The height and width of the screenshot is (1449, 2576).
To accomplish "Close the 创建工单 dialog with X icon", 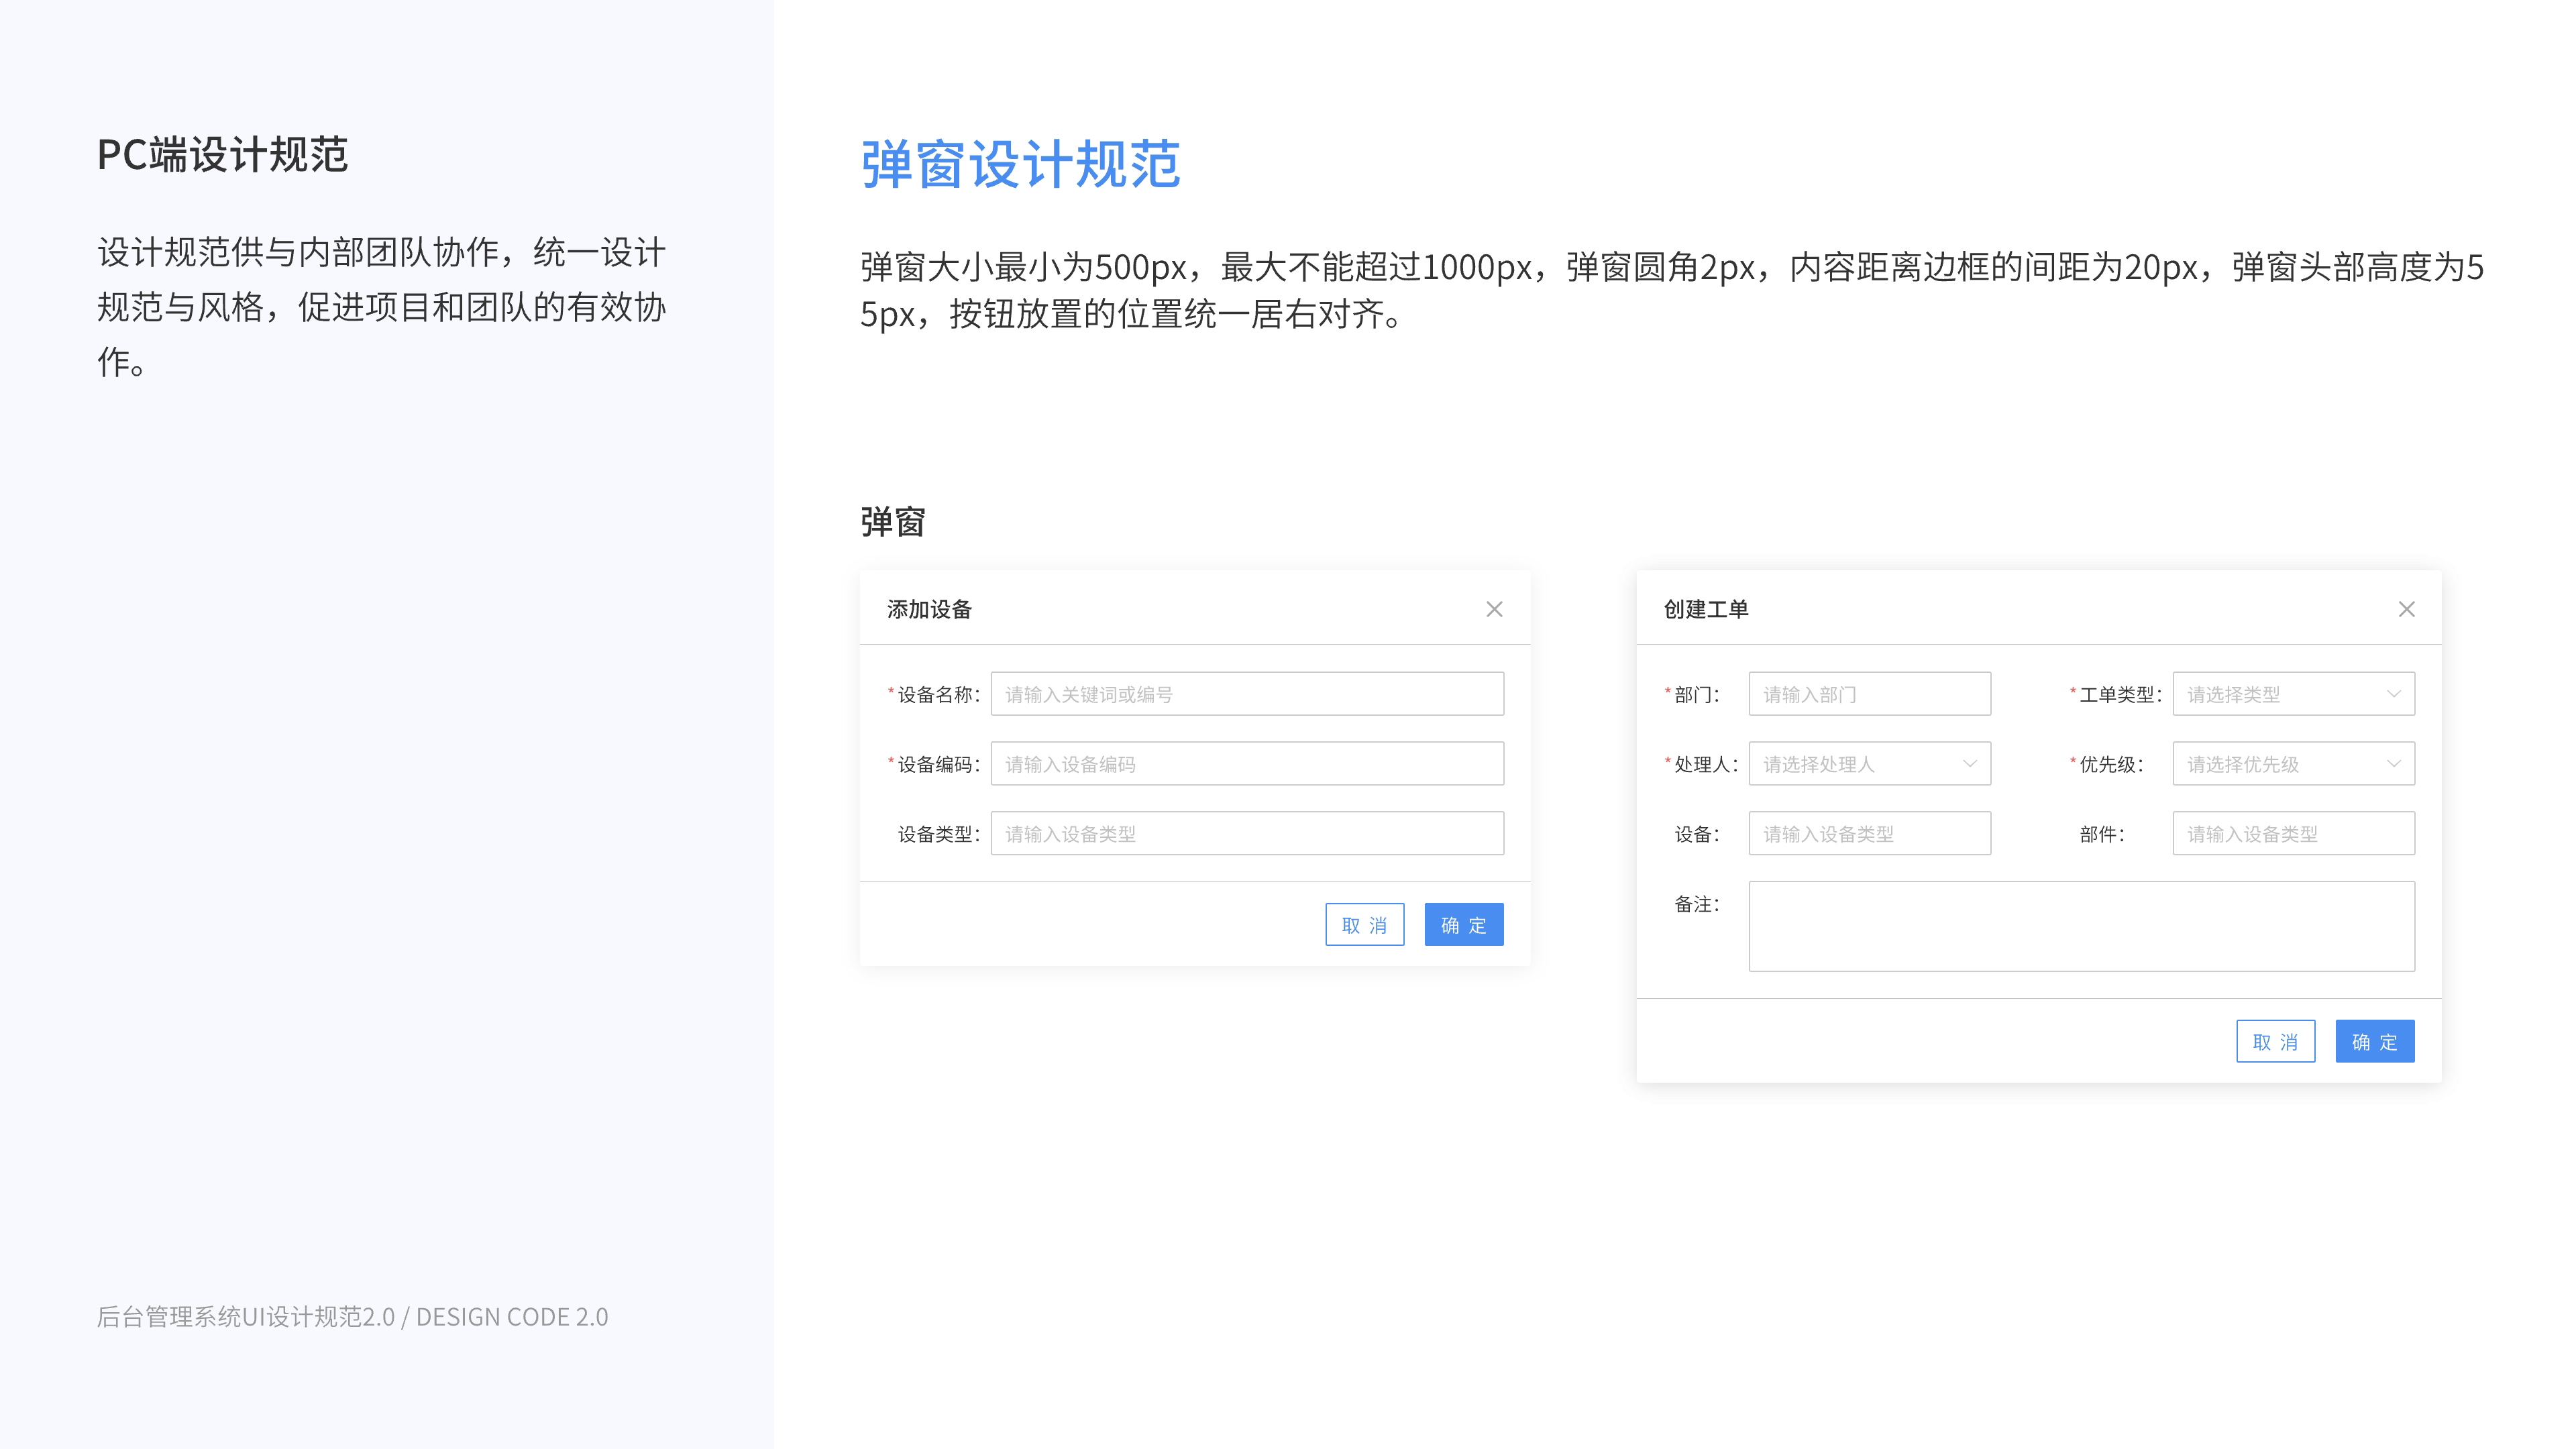I will (2406, 609).
